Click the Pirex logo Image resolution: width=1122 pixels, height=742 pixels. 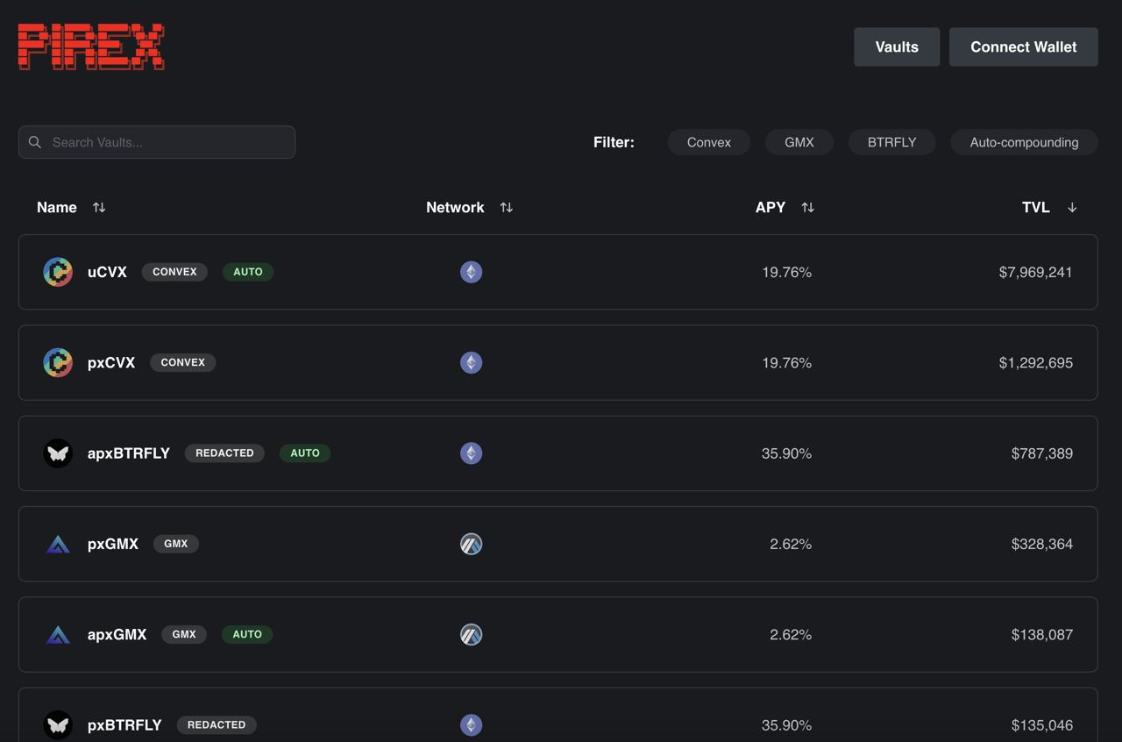click(x=91, y=46)
